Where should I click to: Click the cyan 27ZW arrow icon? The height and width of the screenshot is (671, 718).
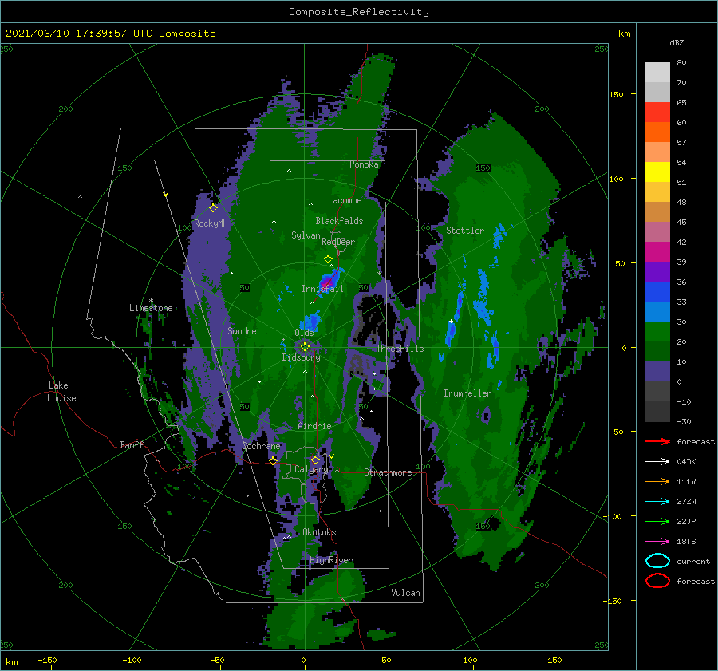click(657, 502)
